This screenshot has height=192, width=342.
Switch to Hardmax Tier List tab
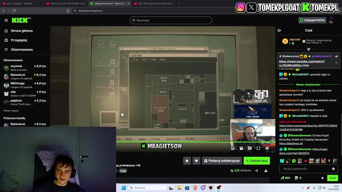tap(65, 3)
